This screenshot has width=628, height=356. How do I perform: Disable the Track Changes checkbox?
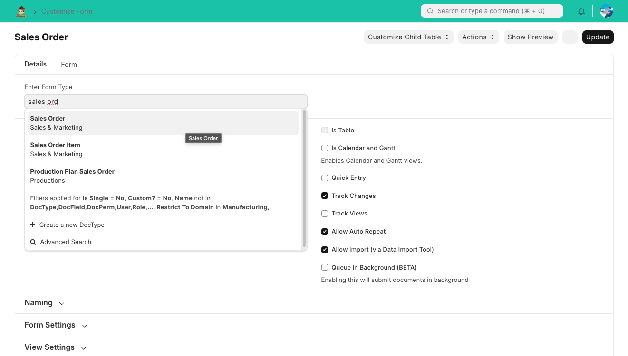(x=324, y=196)
